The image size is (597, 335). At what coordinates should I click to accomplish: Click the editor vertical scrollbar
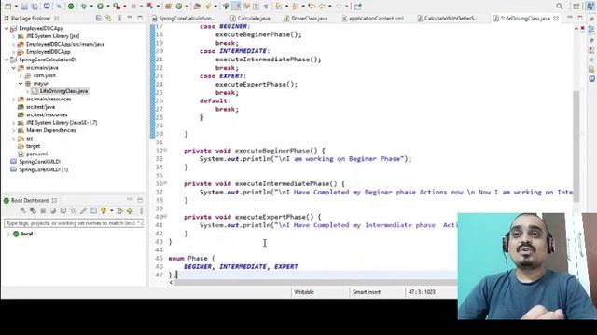tap(576, 146)
